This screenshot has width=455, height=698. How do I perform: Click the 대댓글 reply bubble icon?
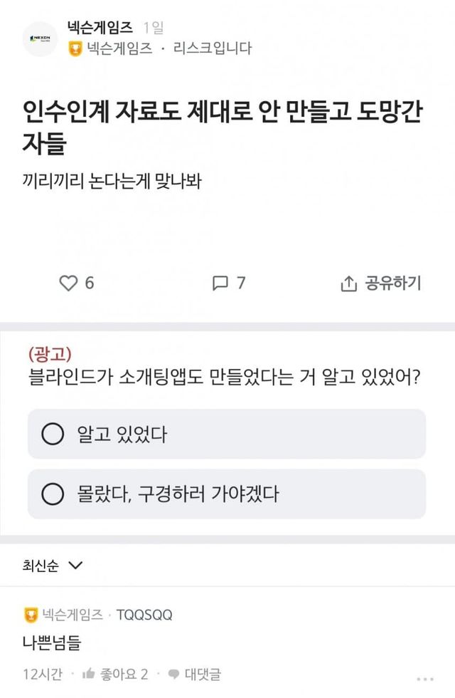[173, 674]
